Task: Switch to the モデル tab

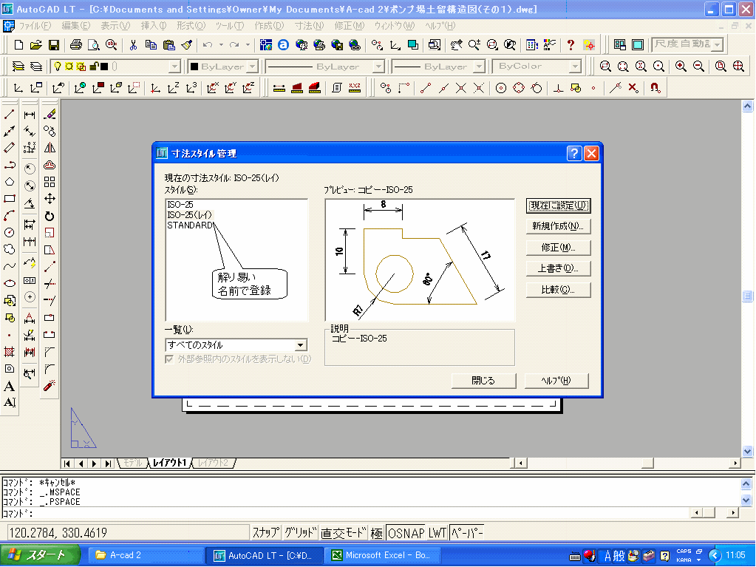Action: coord(132,463)
